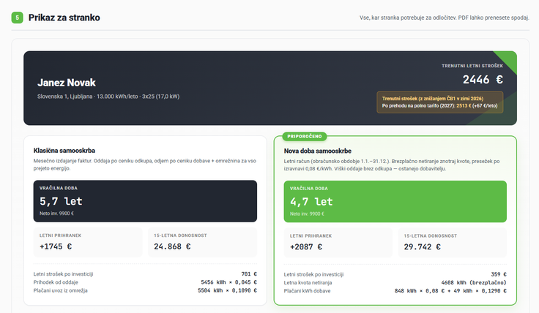Click the '+1745 €' yearly savings value
The height and width of the screenshot is (313, 539).
(x=56, y=246)
